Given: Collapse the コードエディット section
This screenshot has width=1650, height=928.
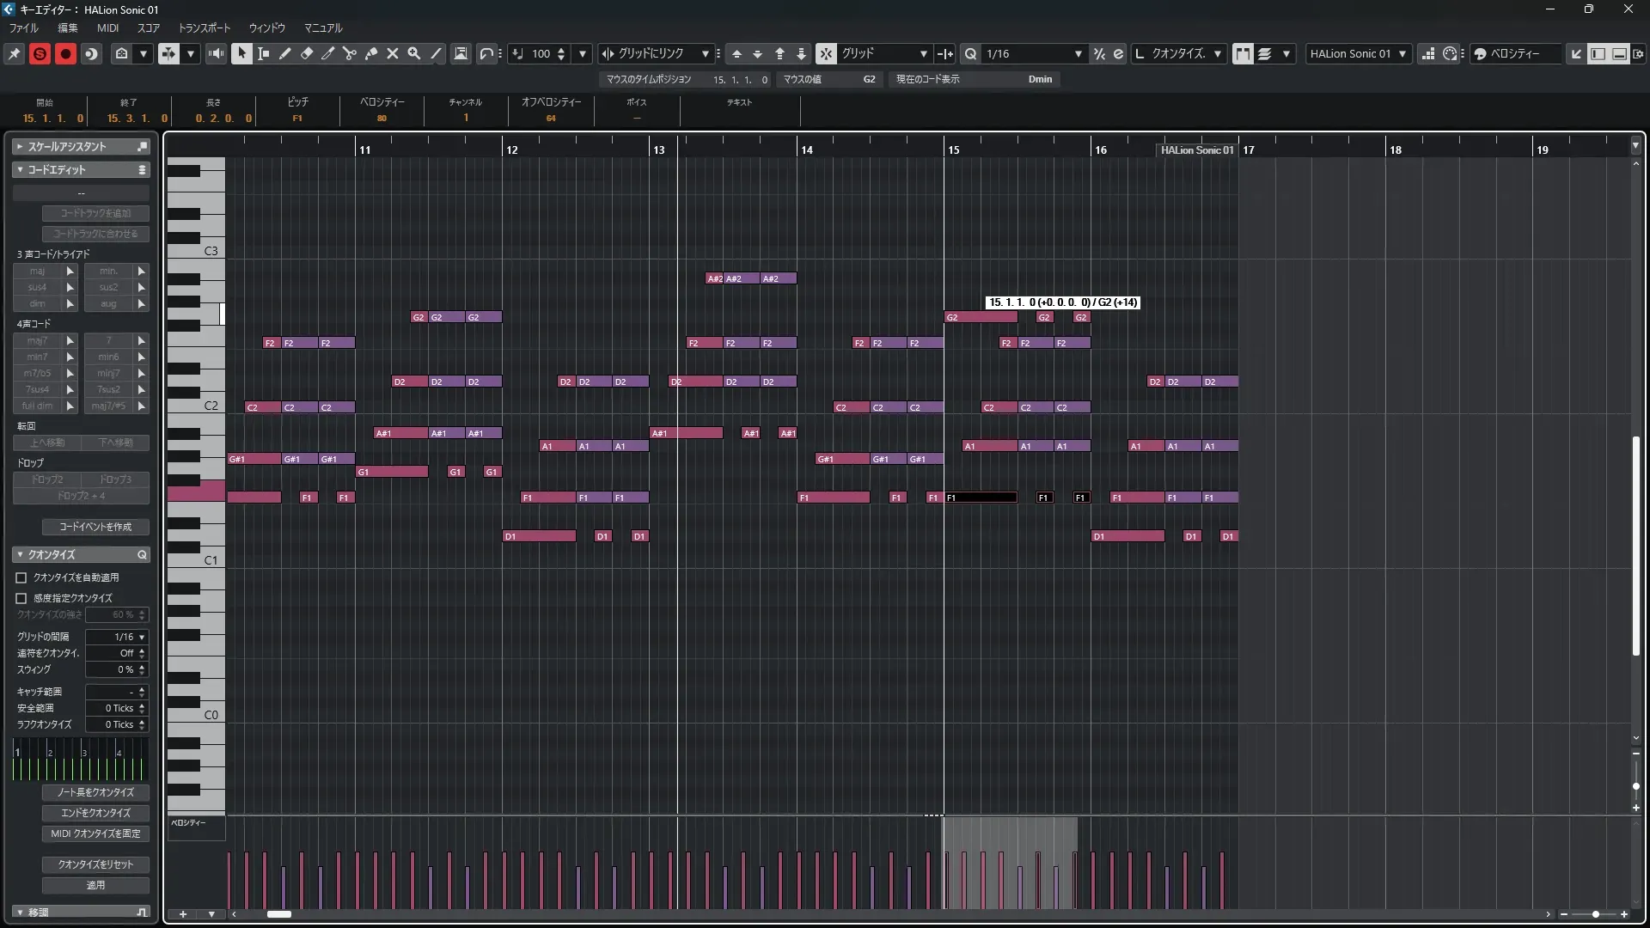Looking at the screenshot, I should [x=20, y=169].
